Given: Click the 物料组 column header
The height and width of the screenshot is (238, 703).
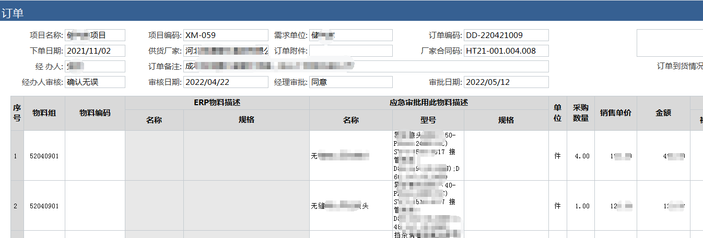Looking at the screenshot, I should [44, 113].
